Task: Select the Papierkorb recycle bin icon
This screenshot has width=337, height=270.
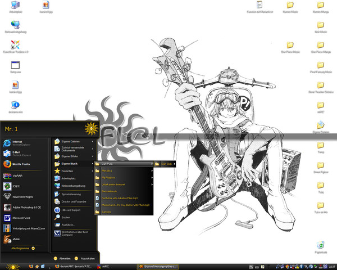Action: pyautogui.click(x=321, y=247)
